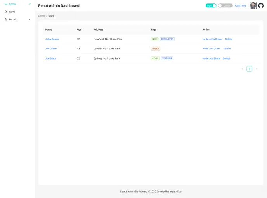Click the user avatar photo

click(x=253, y=5)
